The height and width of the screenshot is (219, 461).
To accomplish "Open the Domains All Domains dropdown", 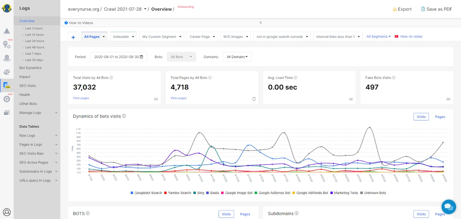I will (x=237, y=57).
